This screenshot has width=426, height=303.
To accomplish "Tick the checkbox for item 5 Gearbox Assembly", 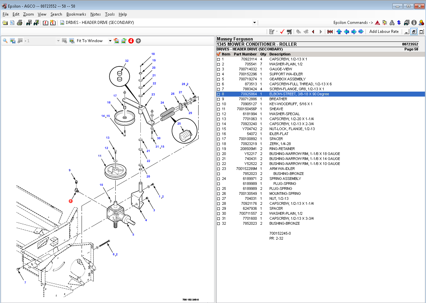I will (218, 79).
